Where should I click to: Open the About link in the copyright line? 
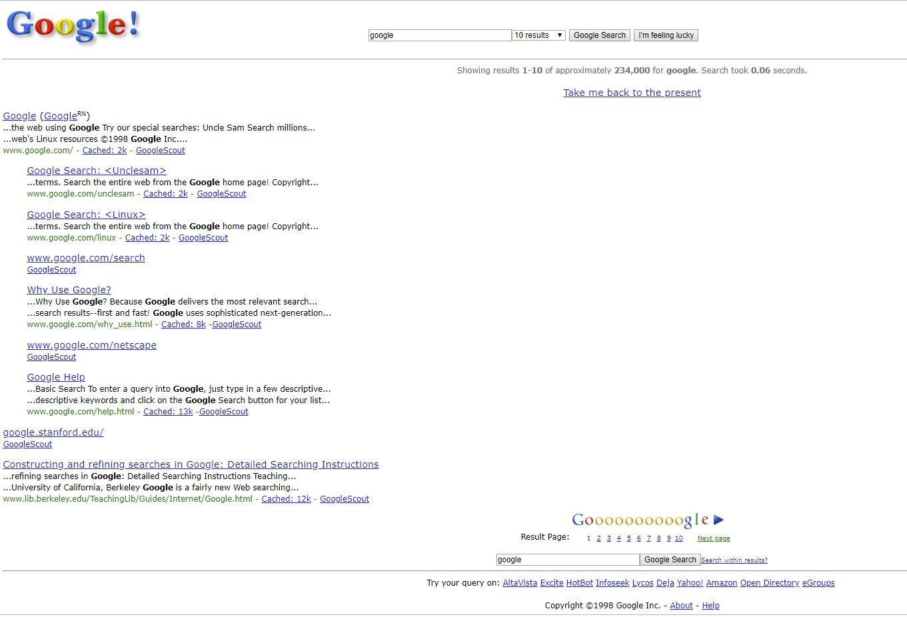(681, 606)
